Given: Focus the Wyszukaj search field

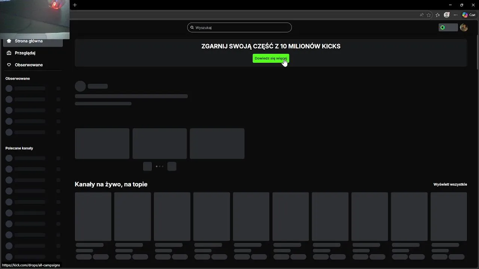Looking at the screenshot, I should pyautogui.click(x=239, y=28).
